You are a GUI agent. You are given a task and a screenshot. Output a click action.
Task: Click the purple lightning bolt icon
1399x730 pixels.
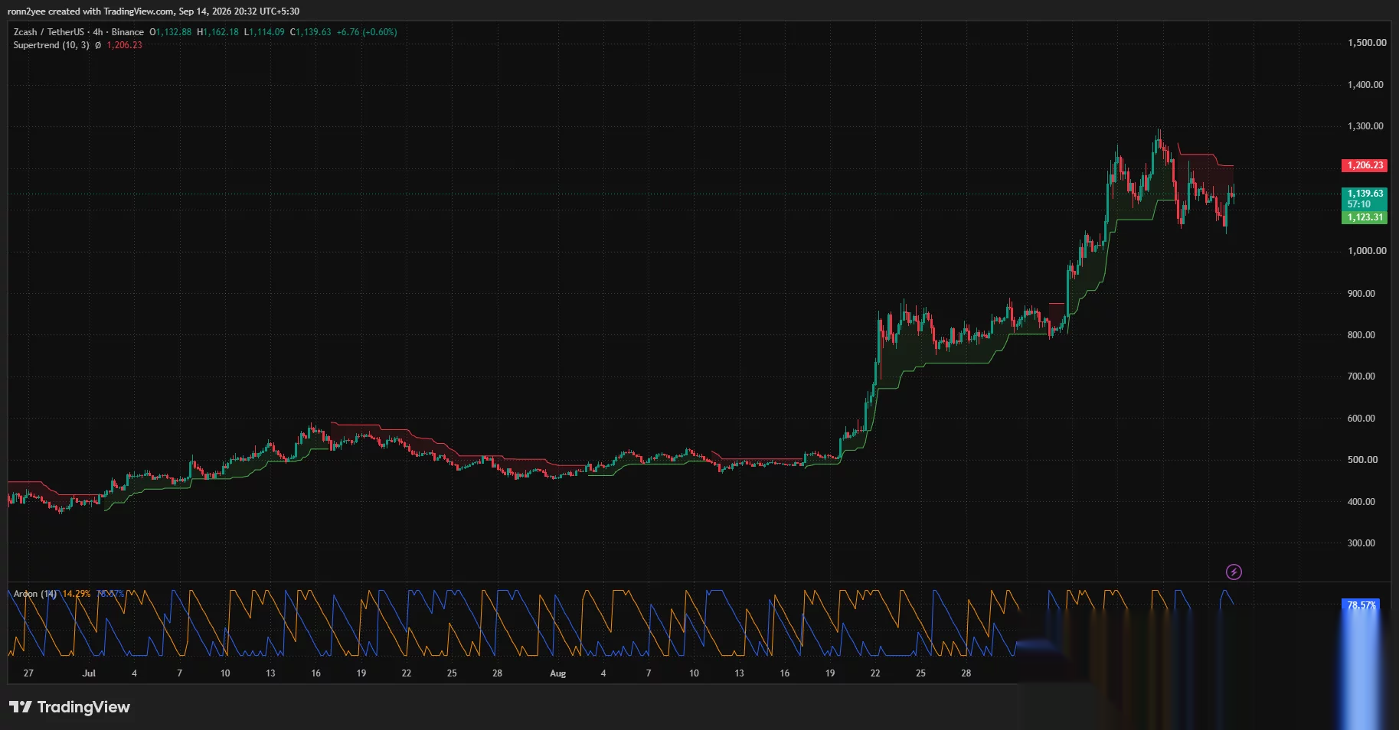(x=1234, y=572)
